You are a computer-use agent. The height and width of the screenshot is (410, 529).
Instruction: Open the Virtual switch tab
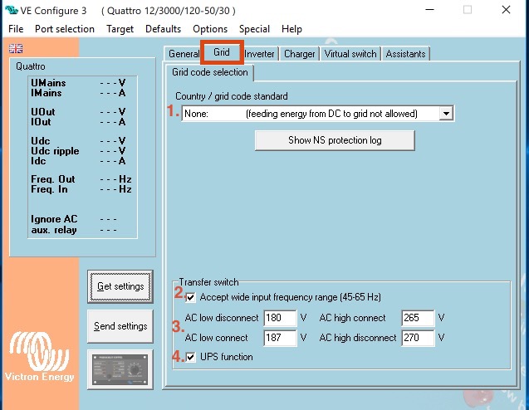350,54
